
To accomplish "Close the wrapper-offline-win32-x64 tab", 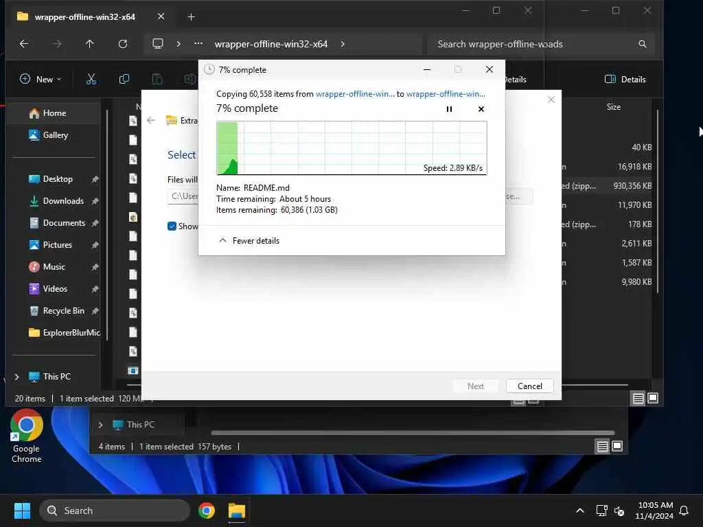I will point(161,16).
